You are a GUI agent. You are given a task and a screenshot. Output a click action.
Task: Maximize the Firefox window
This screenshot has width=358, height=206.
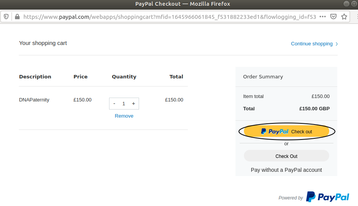click(x=355, y=4)
